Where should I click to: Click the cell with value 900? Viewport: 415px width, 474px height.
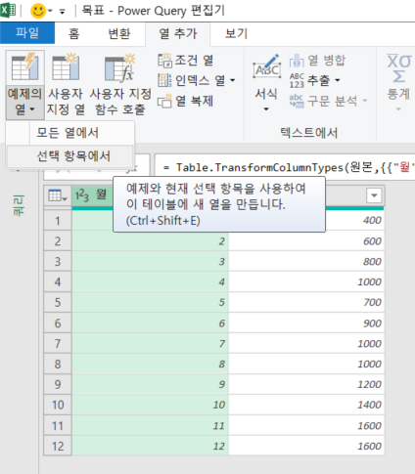306,323
